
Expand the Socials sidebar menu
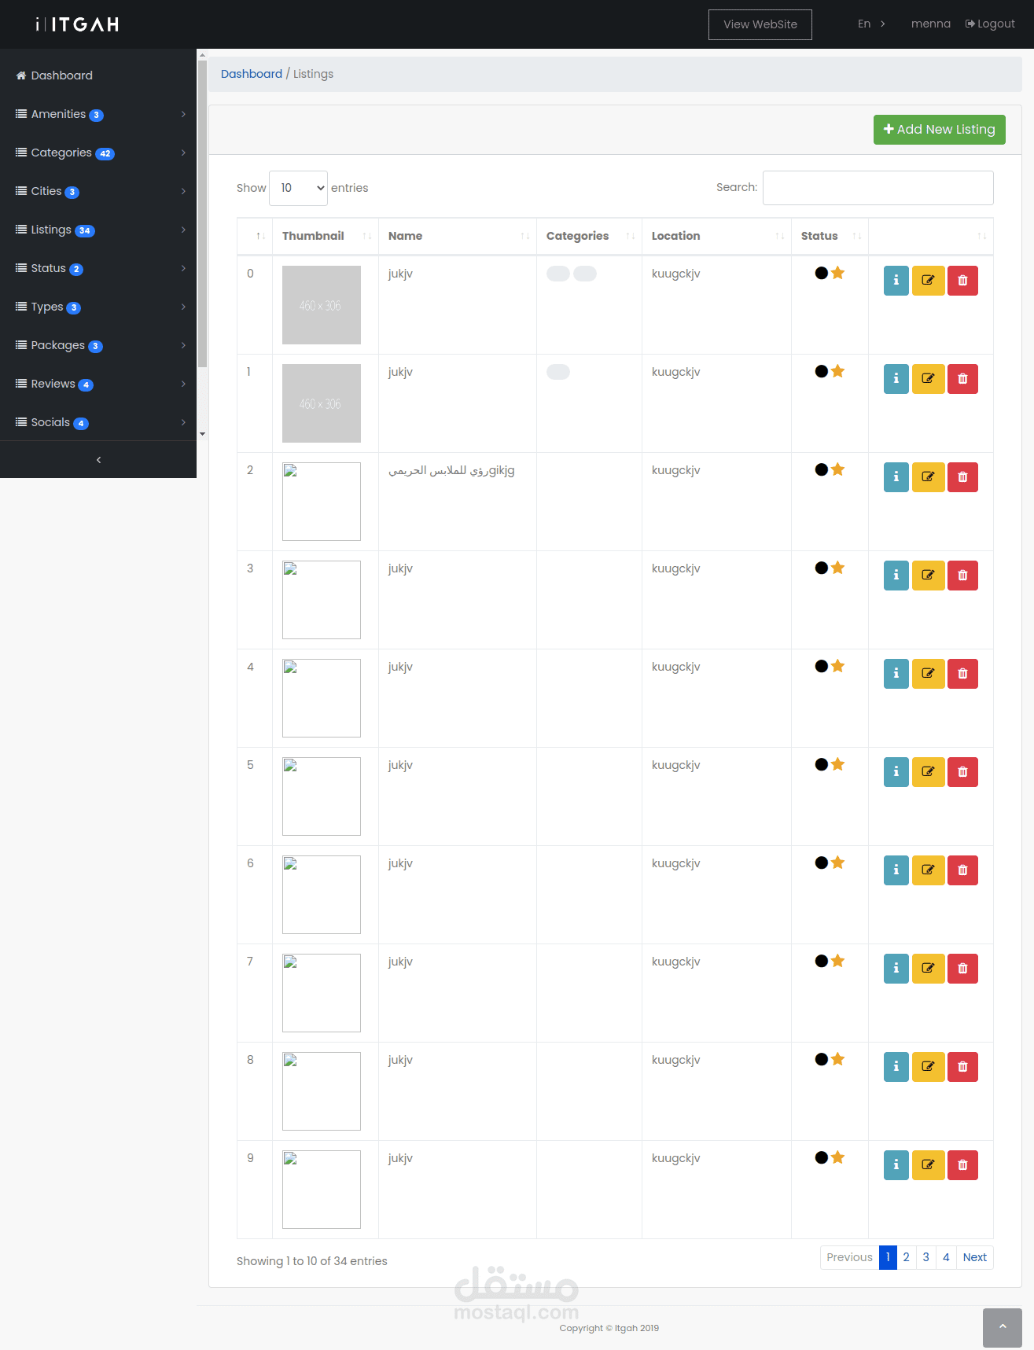point(98,422)
